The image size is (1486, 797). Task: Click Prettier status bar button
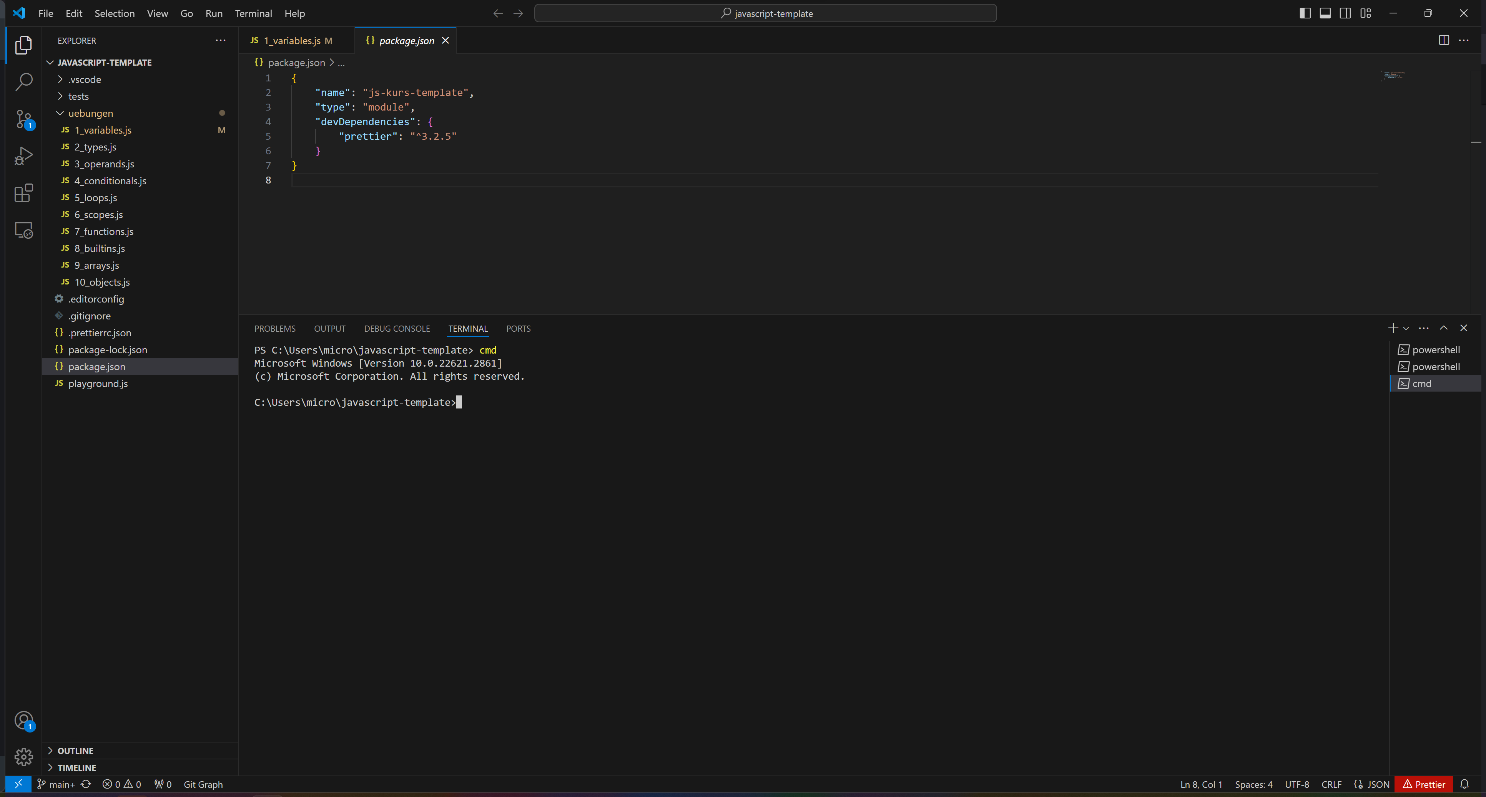(1423, 784)
